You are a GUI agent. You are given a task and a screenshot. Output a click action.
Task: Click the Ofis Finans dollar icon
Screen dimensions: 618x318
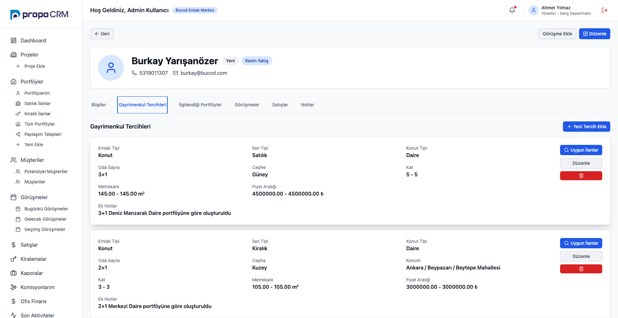(x=14, y=301)
